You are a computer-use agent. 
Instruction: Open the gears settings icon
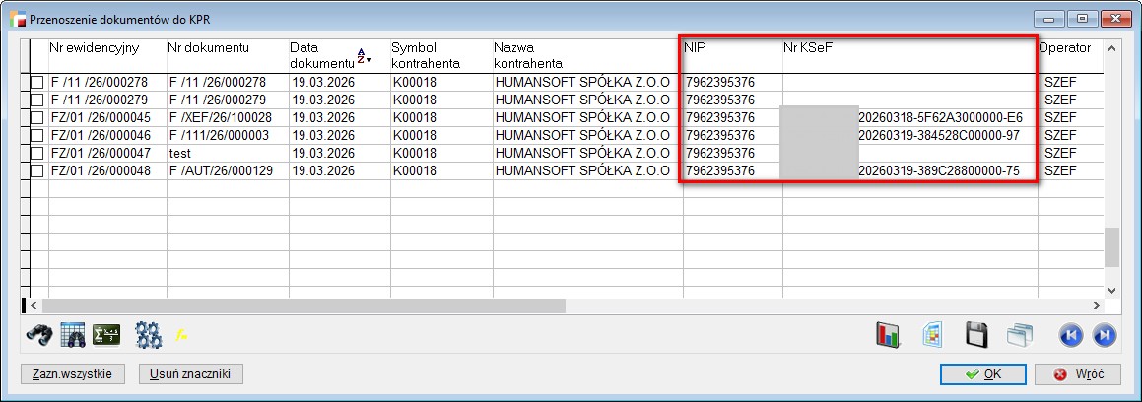click(x=148, y=335)
